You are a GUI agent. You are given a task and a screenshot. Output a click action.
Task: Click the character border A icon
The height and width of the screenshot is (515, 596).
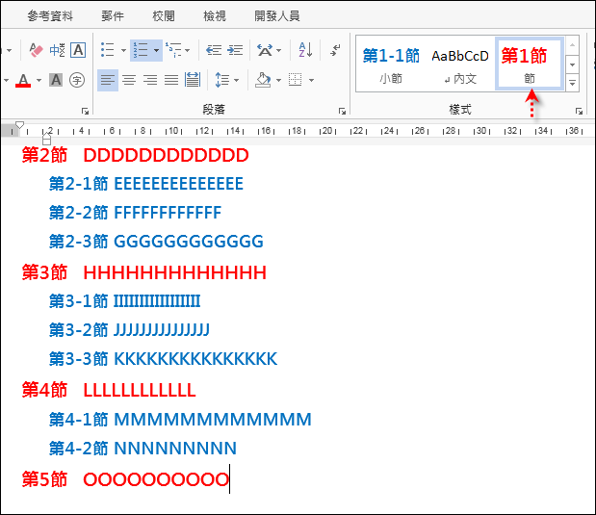point(78,50)
